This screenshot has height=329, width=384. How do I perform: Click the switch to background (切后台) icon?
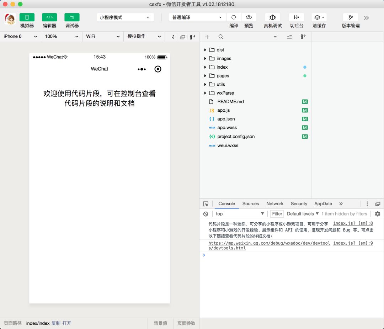tap(297, 17)
